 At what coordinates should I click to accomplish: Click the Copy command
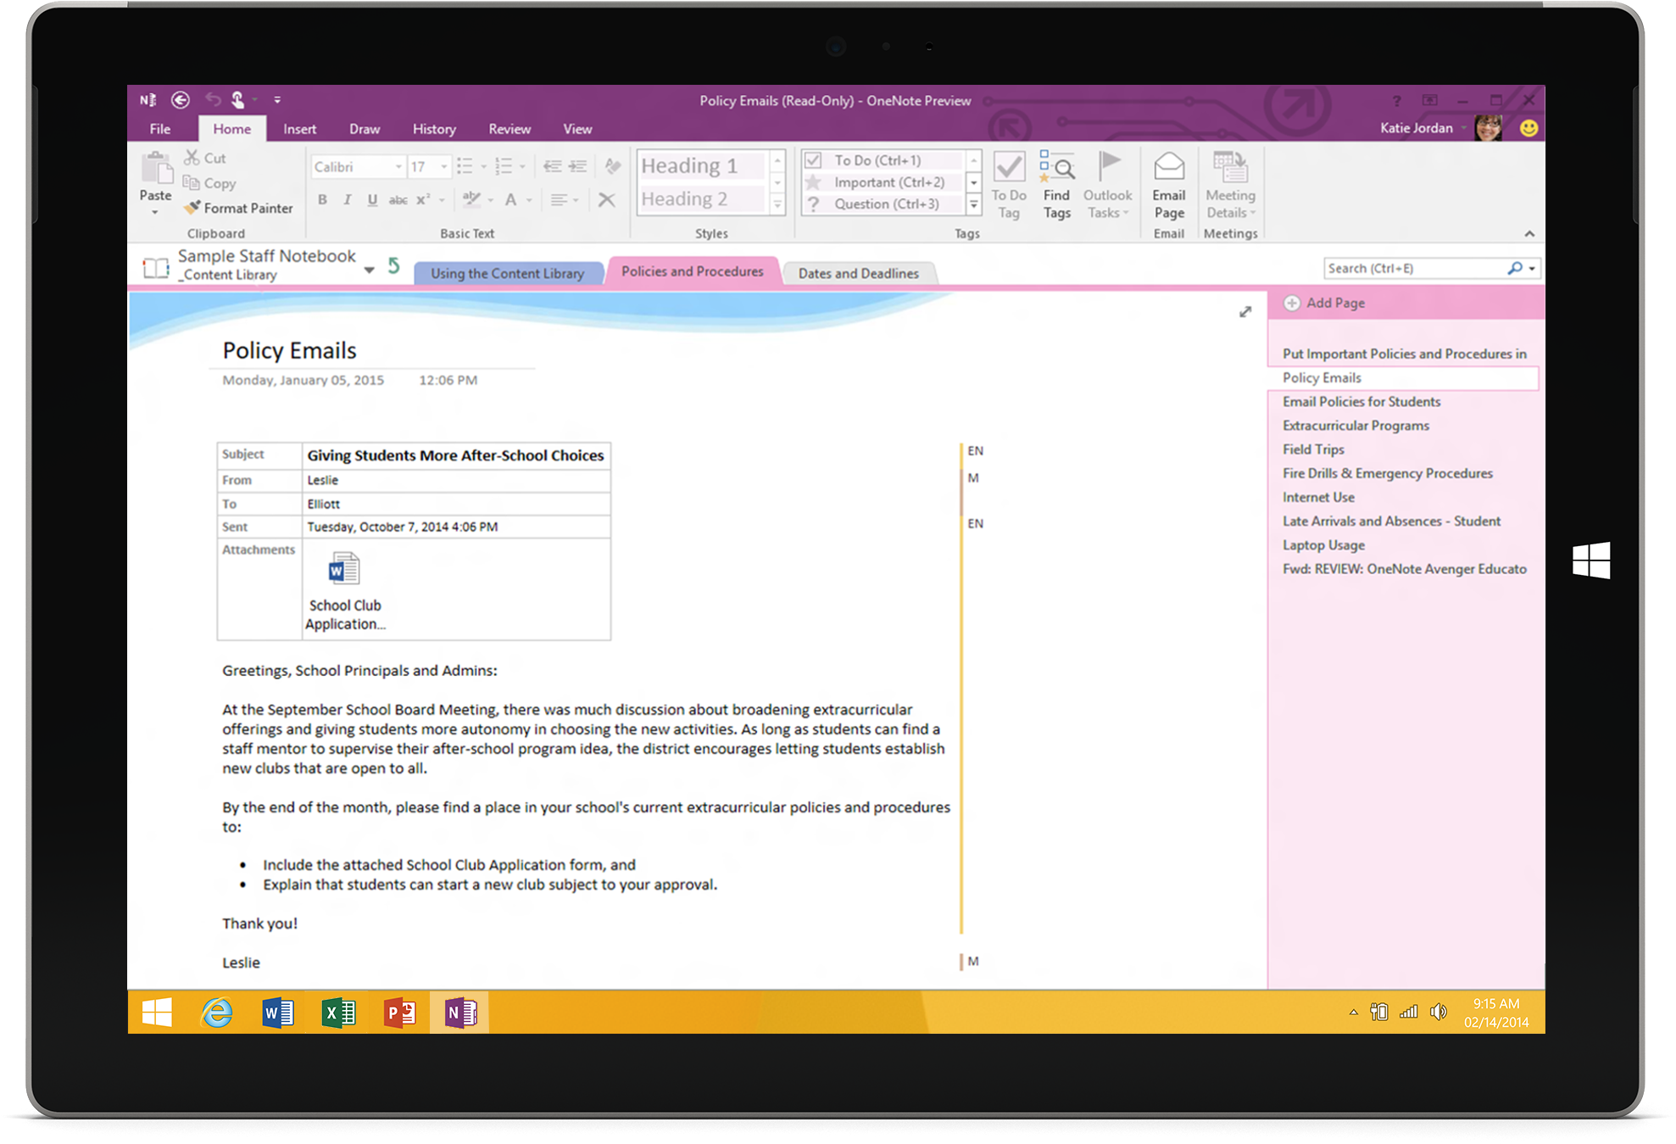pyautogui.click(x=209, y=183)
